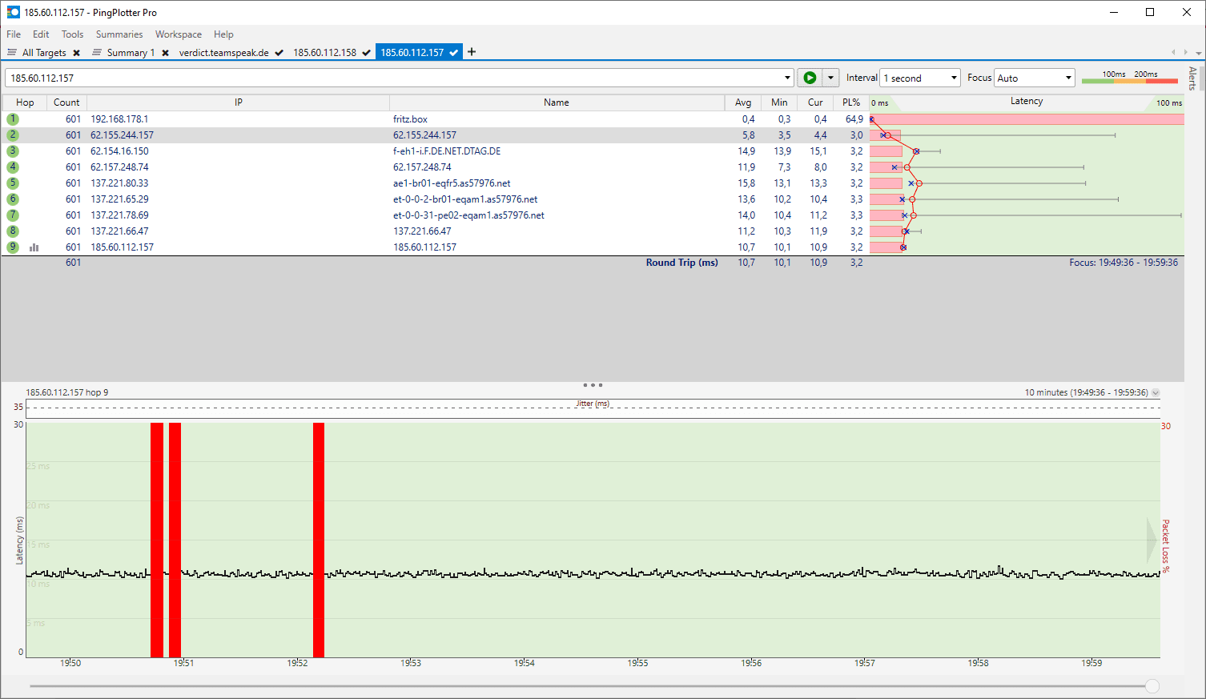1206x699 pixels.
Task: Open the Summaries menu
Action: point(119,34)
